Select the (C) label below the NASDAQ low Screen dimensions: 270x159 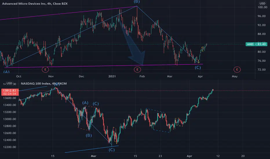pyautogui.click(x=112, y=150)
